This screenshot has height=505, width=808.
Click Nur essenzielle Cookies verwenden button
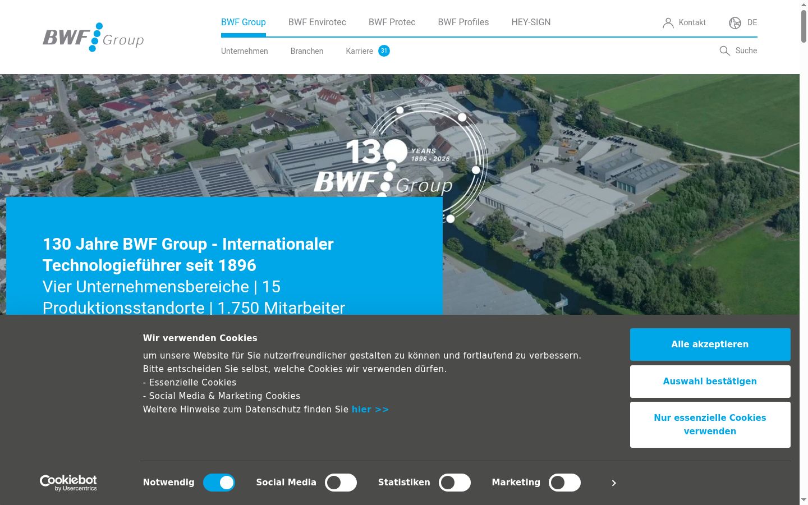[710, 425]
